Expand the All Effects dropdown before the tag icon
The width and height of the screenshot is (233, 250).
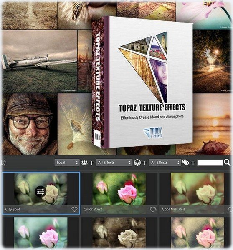[165, 162]
